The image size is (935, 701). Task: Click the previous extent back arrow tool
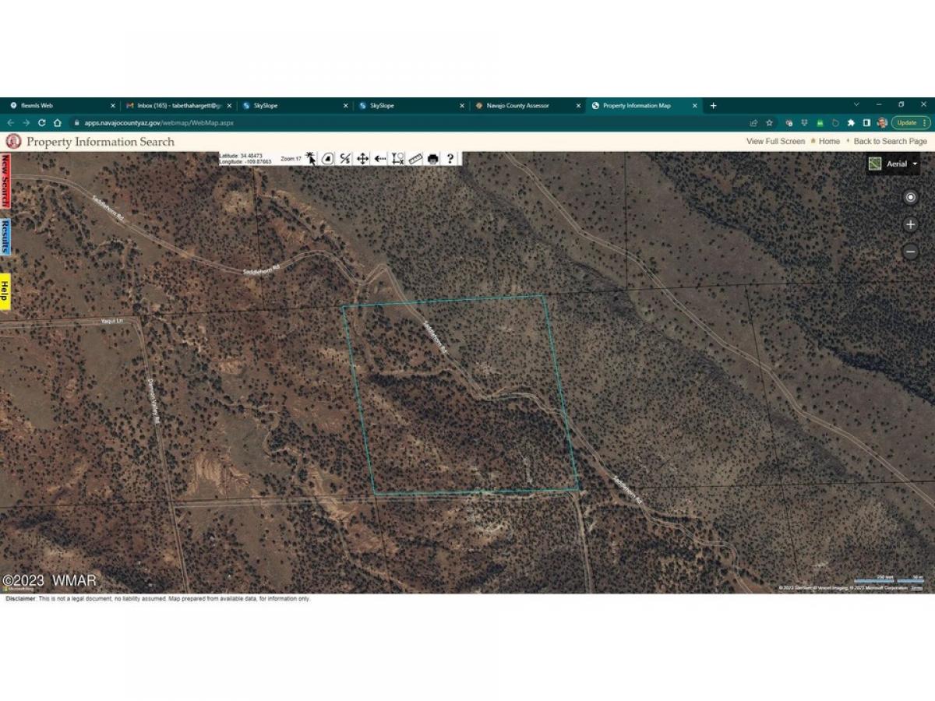click(x=379, y=158)
